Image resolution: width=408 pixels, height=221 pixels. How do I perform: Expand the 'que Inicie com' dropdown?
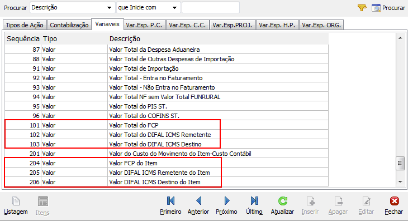click(174, 8)
